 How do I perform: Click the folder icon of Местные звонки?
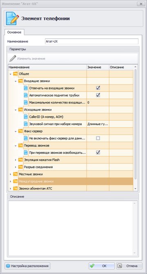15,174
